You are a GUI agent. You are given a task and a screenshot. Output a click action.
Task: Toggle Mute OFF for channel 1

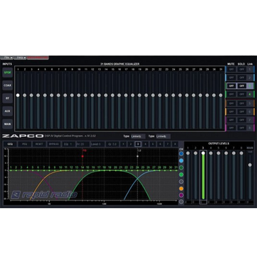(x=231, y=69)
